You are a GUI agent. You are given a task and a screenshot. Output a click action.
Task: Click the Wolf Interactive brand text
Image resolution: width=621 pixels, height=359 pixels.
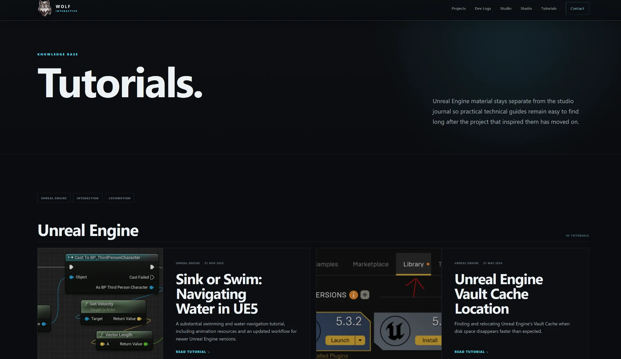point(67,8)
